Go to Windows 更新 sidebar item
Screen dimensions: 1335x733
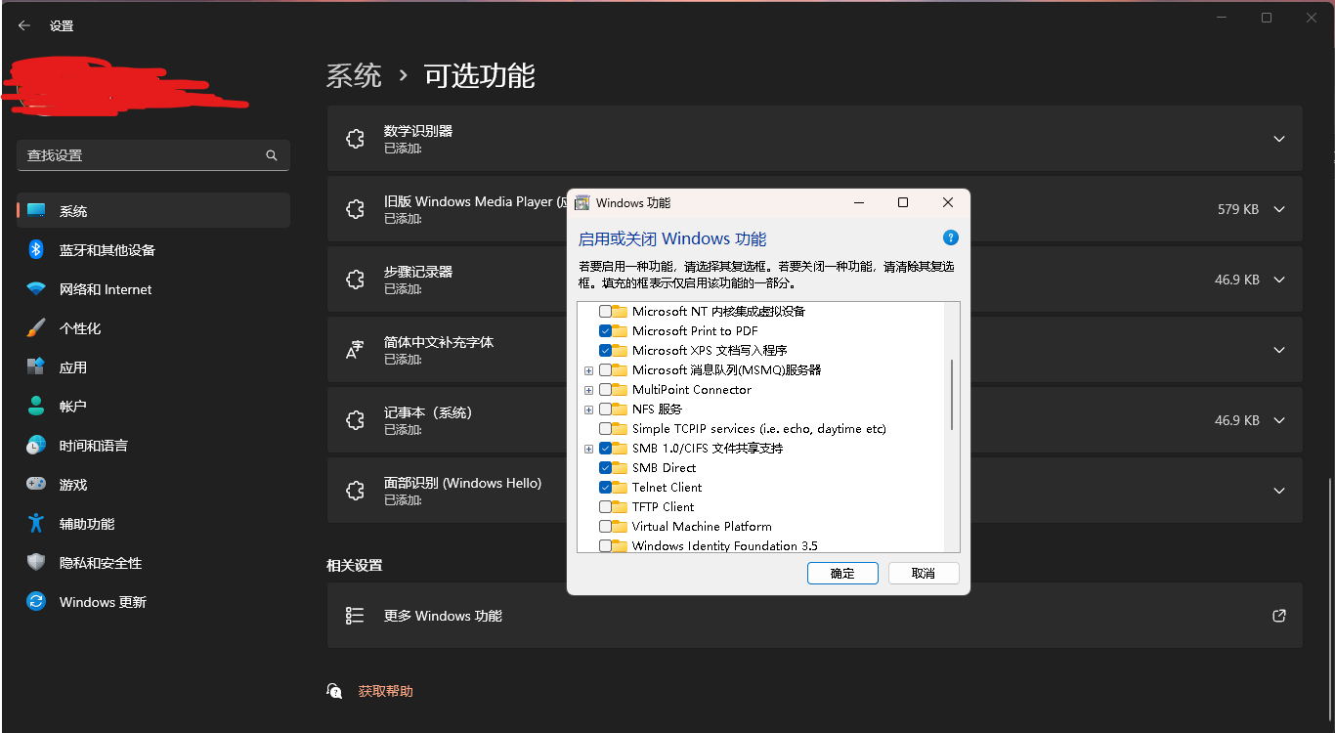click(x=153, y=602)
